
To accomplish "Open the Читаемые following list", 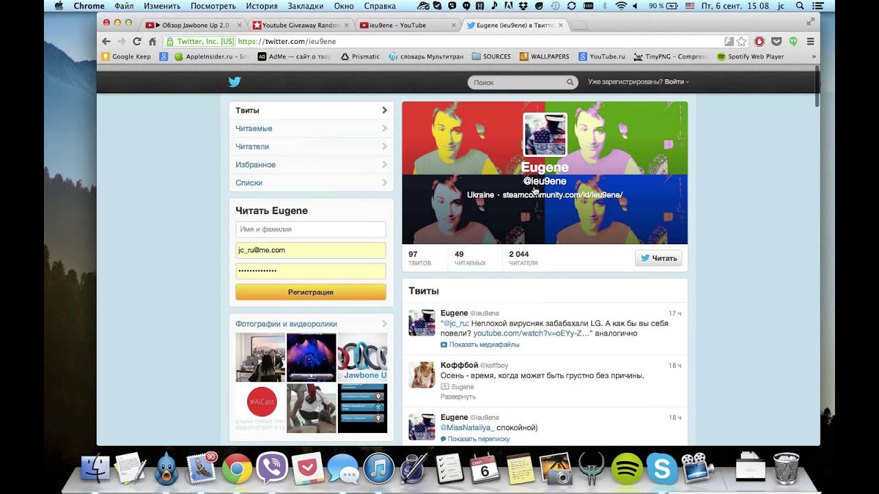I will coord(311,128).
